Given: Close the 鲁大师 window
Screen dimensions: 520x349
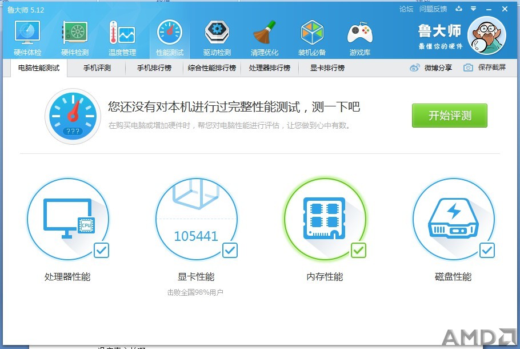Looking at the screenshot, I should pyautogui.click(x=505, y=9).
